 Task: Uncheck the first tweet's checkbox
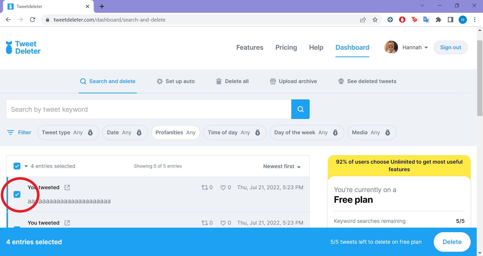[17, 195]
